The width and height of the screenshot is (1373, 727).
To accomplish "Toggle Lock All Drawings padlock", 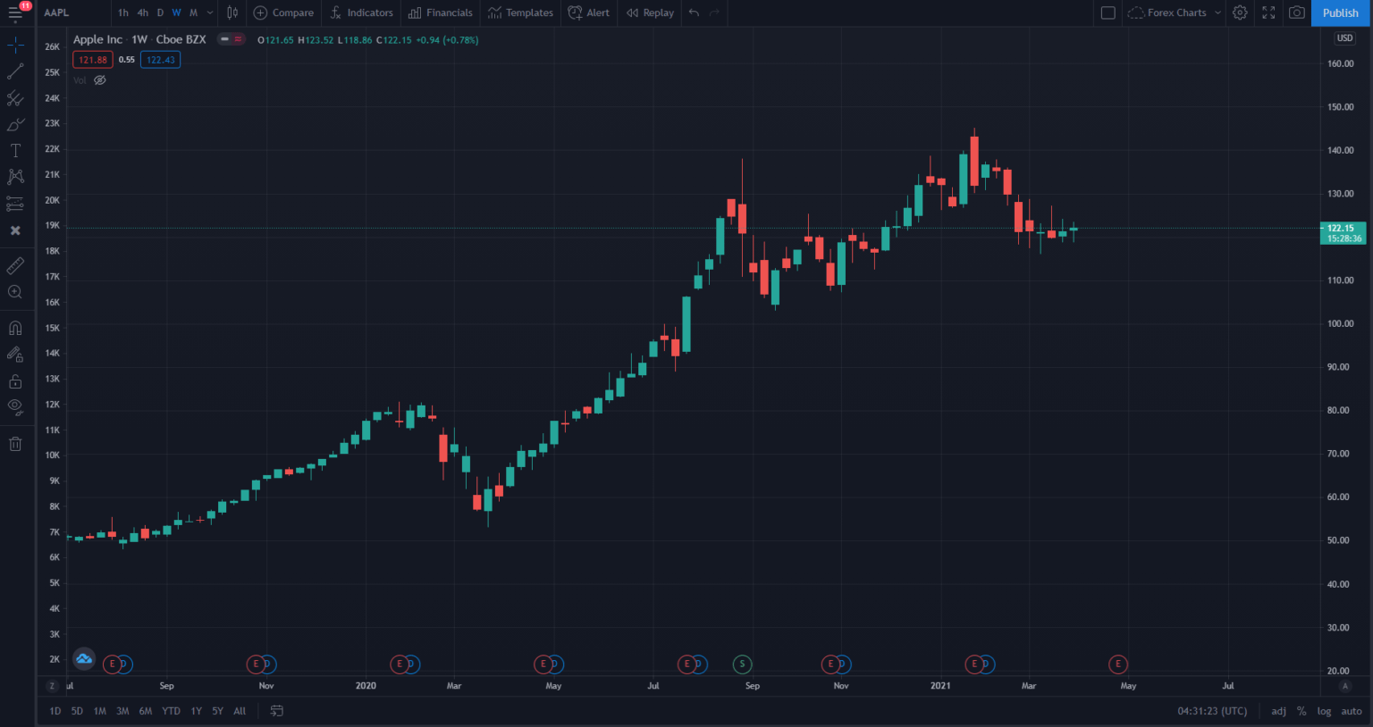I will tap(15, 380).
